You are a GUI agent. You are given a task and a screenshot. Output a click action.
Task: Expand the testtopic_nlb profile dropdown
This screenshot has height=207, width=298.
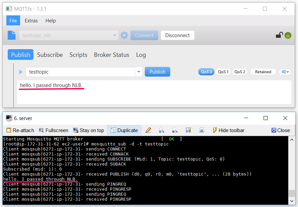click(115, 35)
